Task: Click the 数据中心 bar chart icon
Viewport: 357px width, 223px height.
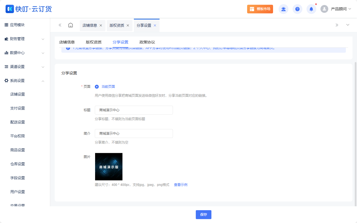Action: pyautogui.click(x=6, y=53)
